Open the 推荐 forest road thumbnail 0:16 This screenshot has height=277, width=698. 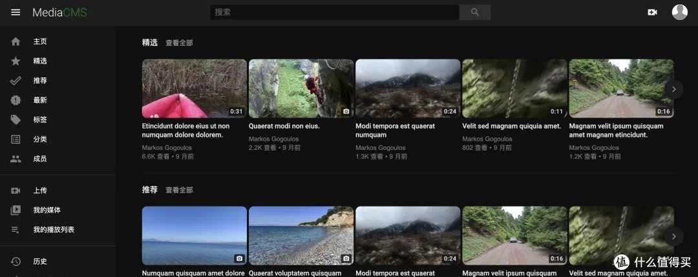point(514,236)
